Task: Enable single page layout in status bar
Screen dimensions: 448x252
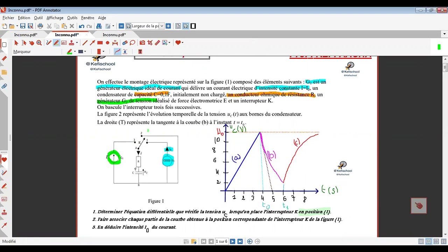Action: pyautogui.click(x=421, y=241)
